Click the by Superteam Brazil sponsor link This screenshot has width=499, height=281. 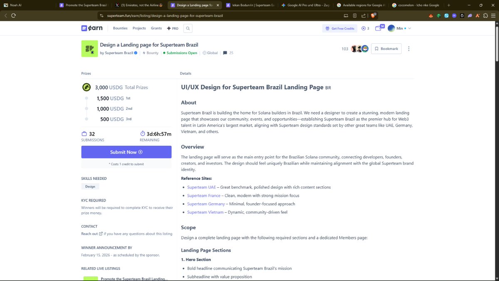click(x=119, y=53)
